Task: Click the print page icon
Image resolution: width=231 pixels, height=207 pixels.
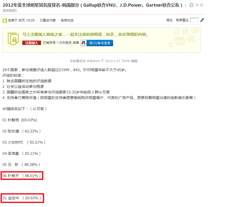Action: pos(191,5)
